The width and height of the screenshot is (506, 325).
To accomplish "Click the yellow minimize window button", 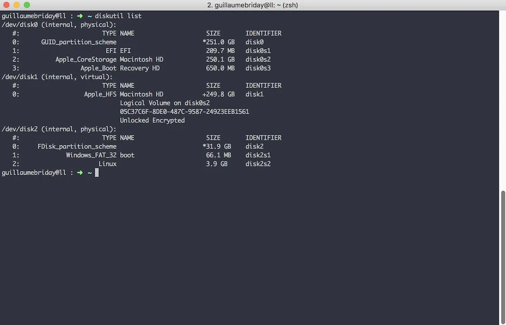I will [16, 5].
